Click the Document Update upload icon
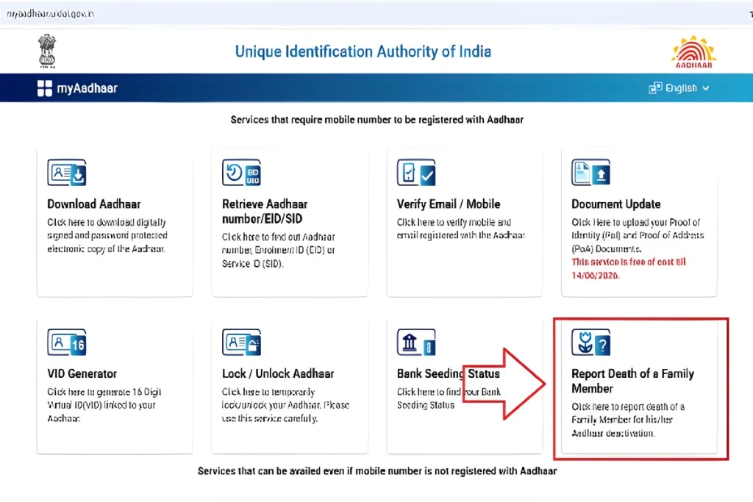The width and height of the screenshot is (753, 502). [591, 172]
